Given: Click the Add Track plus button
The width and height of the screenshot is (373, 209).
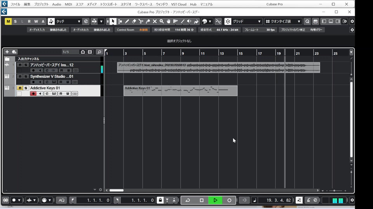Looking at the screenshot, I should click(7, 52).
